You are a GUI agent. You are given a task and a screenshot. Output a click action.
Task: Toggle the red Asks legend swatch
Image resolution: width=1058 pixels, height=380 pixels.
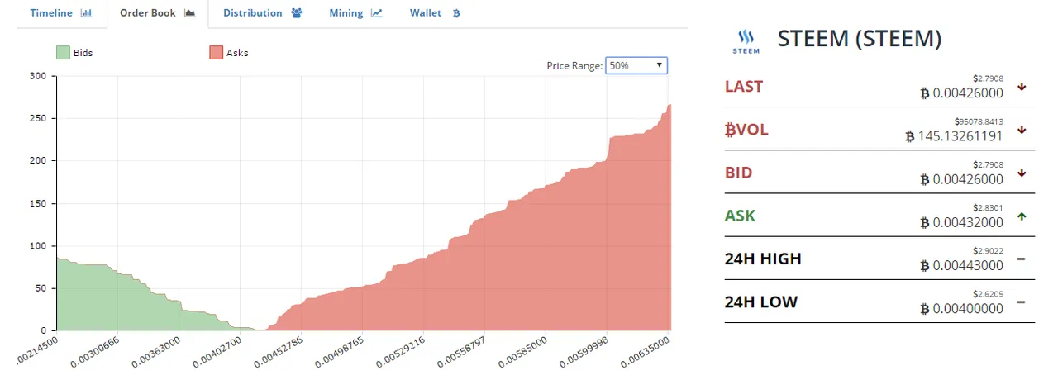point(217,52)
